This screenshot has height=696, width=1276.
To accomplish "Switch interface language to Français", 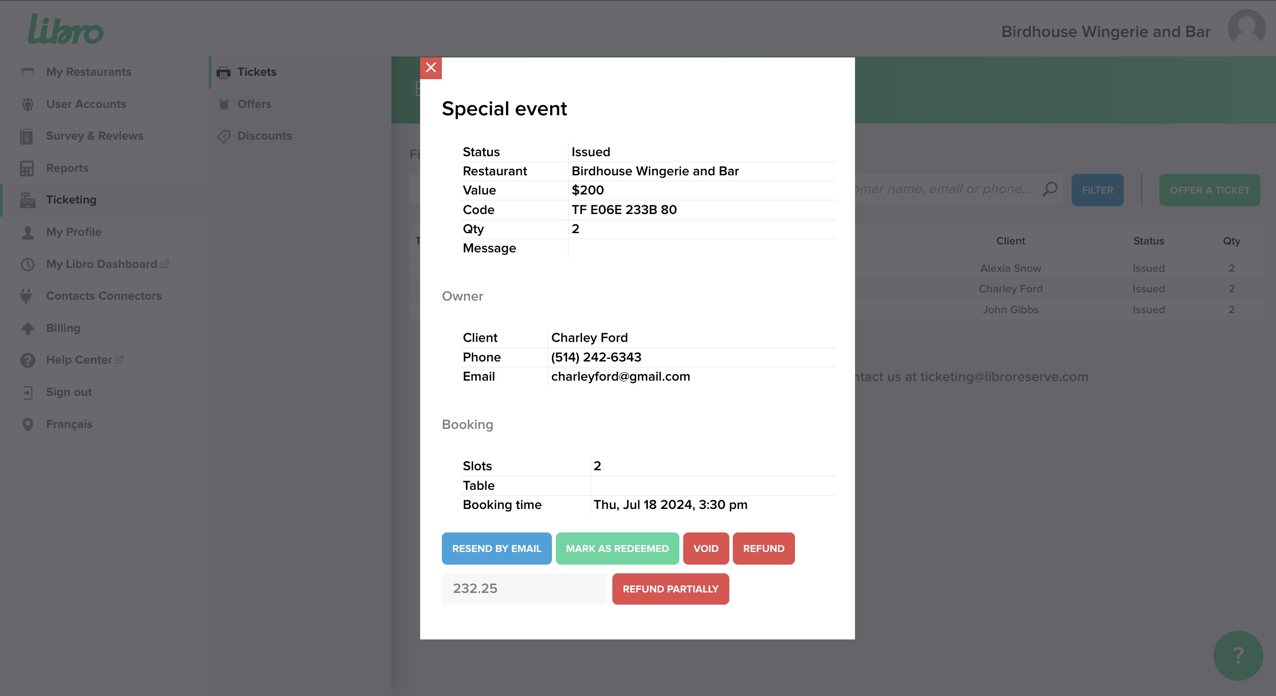I will coord(69,424).
